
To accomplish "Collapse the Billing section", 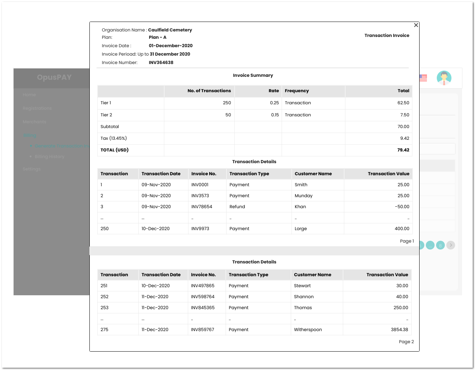I will [30, 135].
